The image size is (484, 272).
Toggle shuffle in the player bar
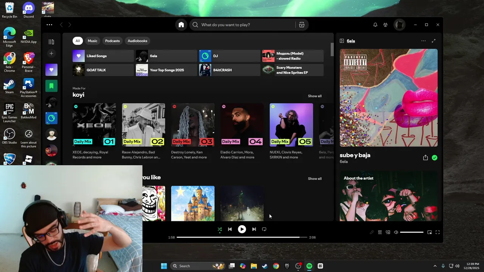click(x=220, y=229)
